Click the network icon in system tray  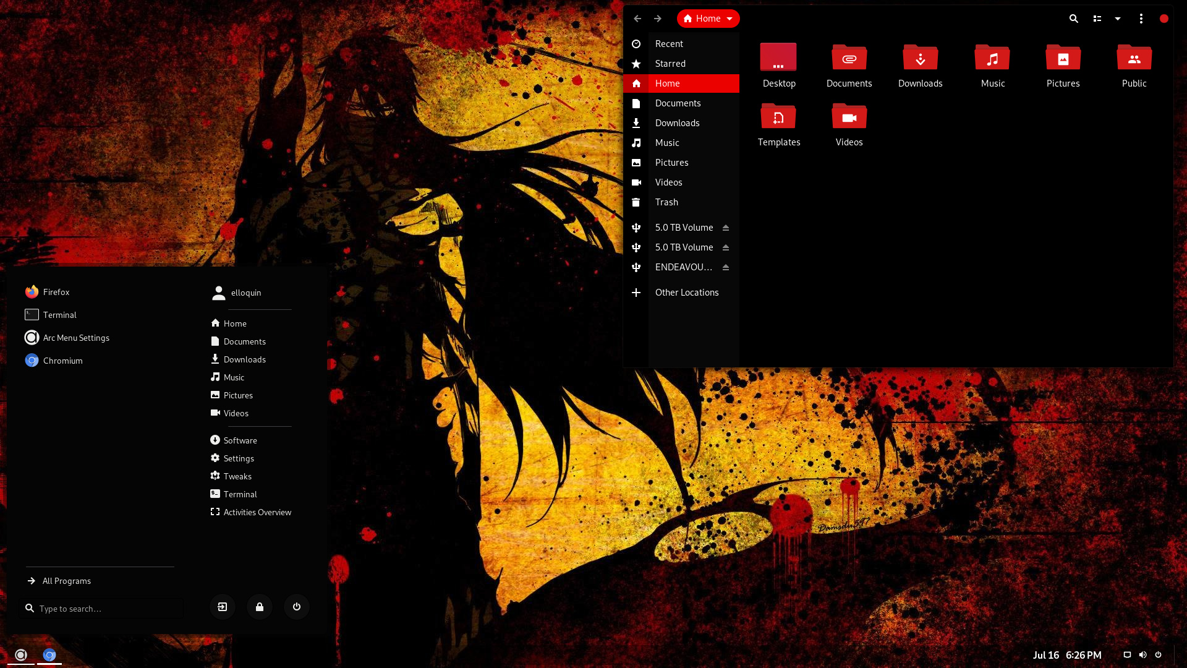pos(1127,654)
